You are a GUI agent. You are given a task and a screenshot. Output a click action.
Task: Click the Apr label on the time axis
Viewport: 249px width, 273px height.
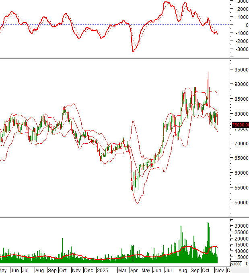click(x=135, y=271)
